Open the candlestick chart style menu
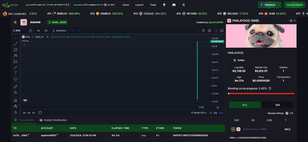Screen dimensions: 308x142 (46, 30)
